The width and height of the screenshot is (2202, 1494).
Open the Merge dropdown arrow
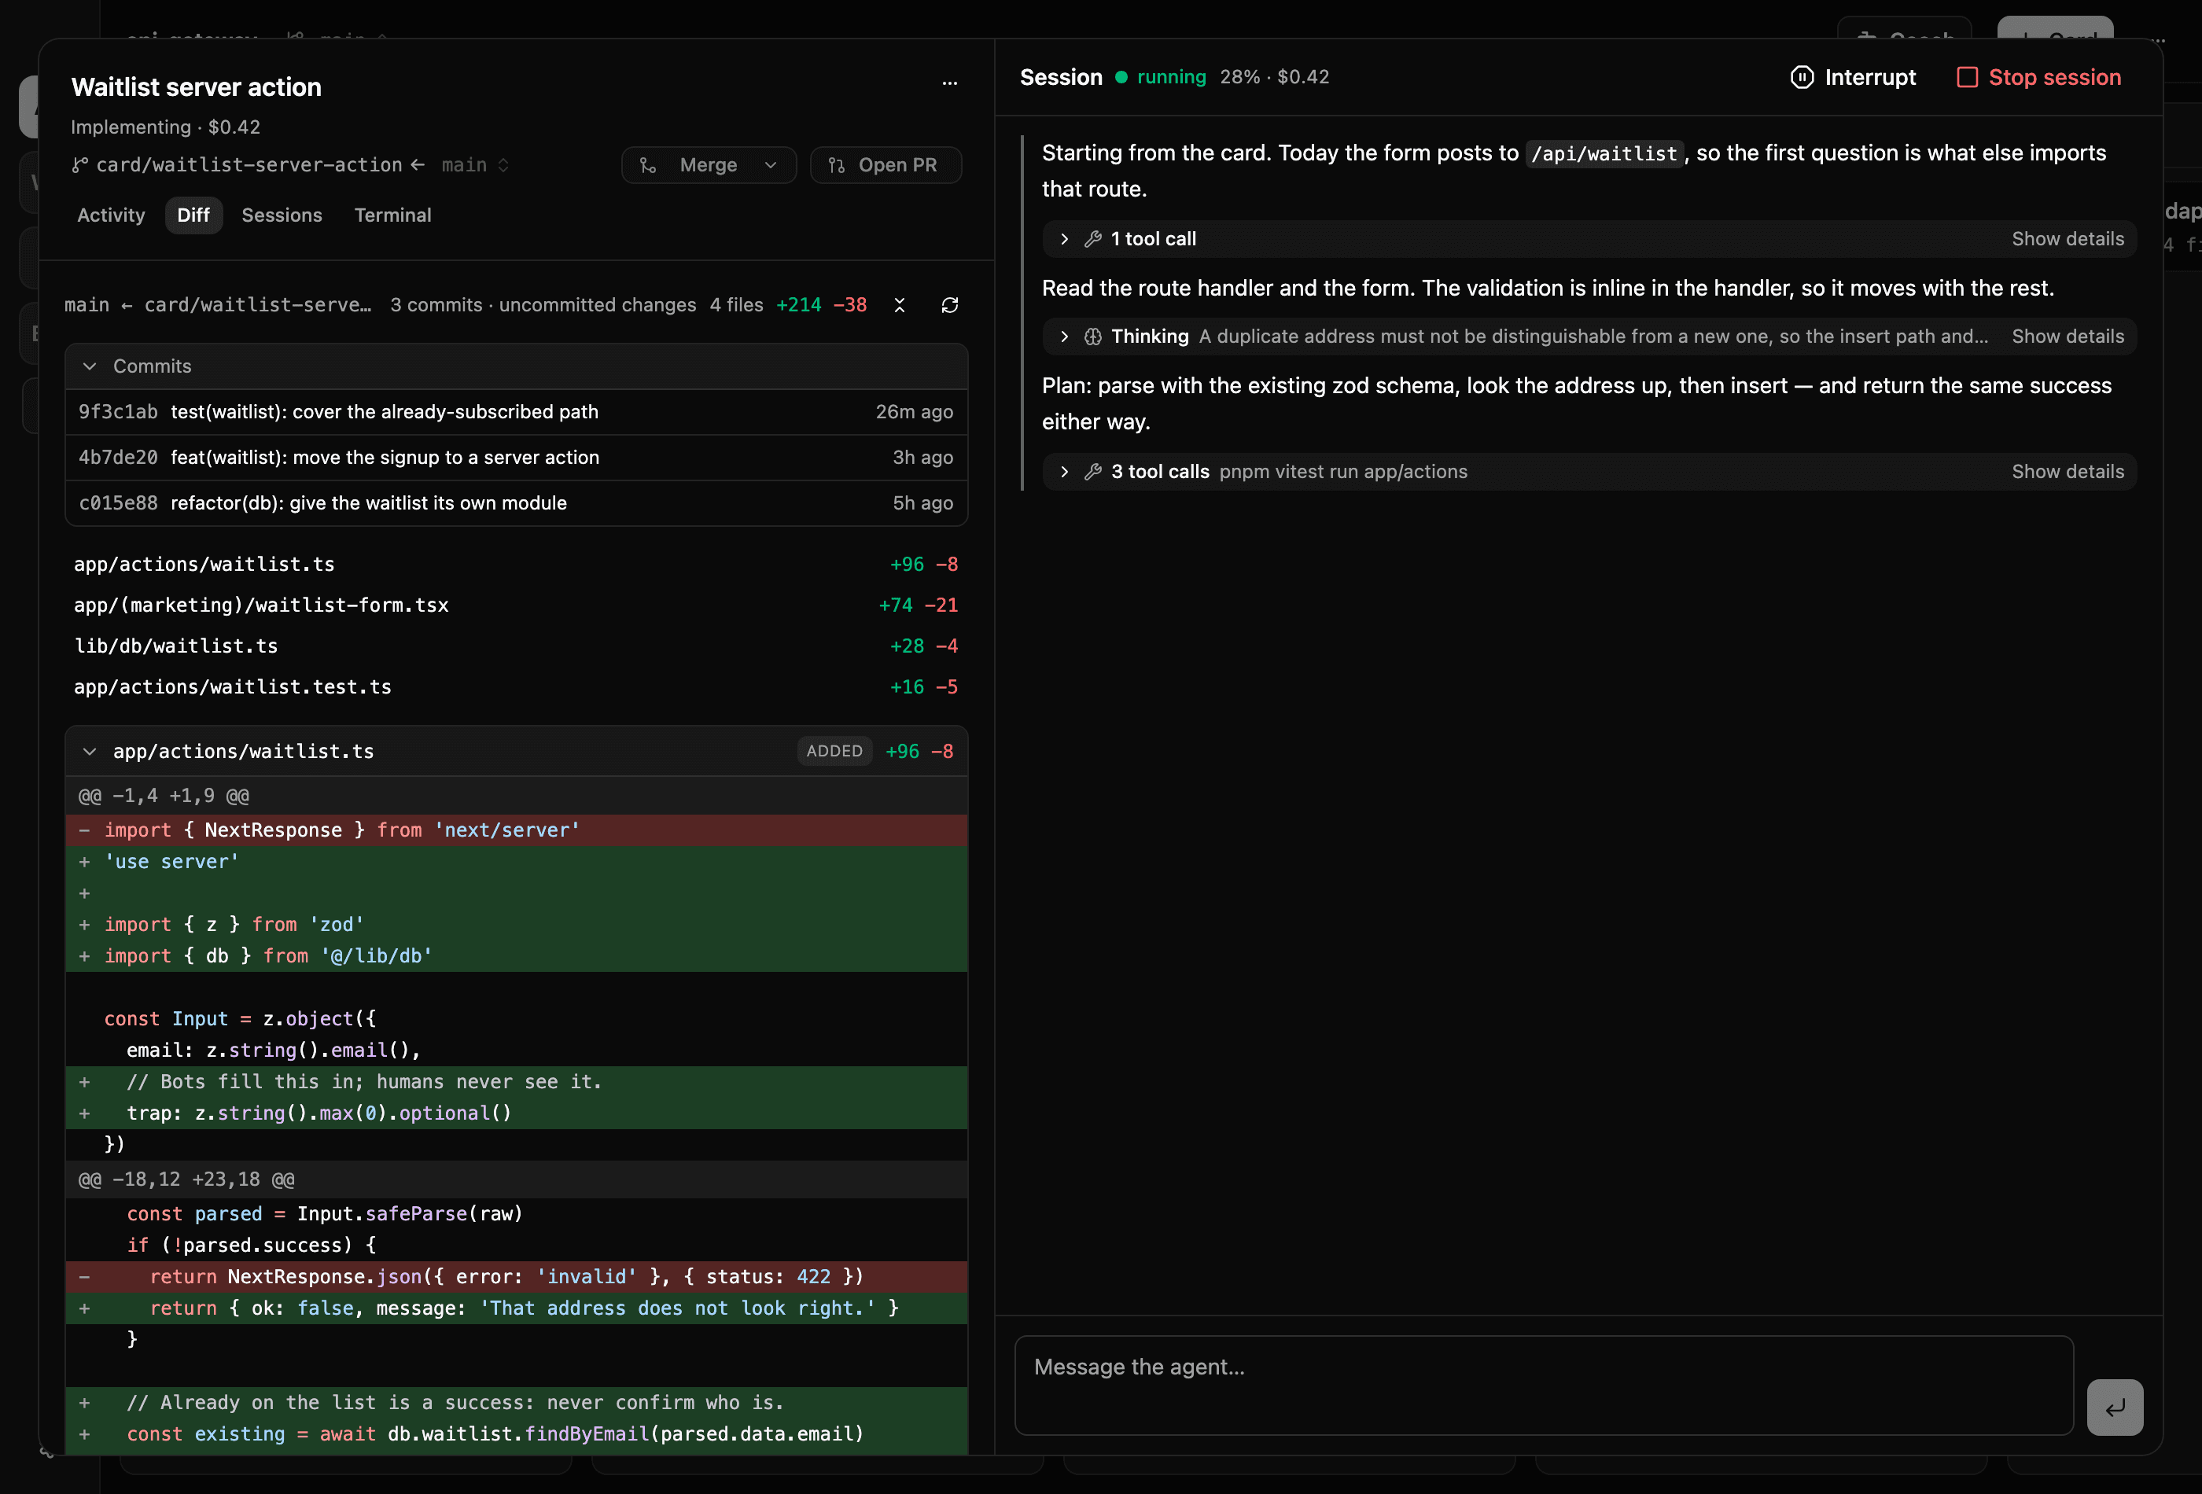[x=771, y=166]
